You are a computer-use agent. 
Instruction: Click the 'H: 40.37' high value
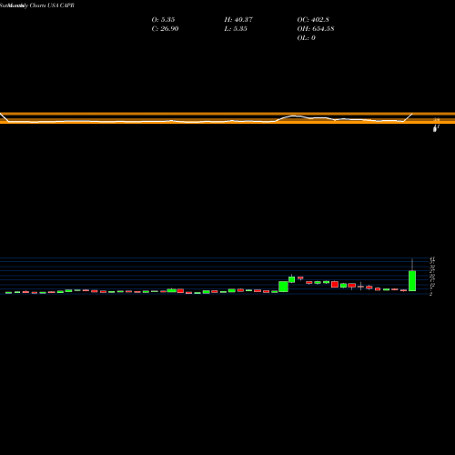click(238, 20)
